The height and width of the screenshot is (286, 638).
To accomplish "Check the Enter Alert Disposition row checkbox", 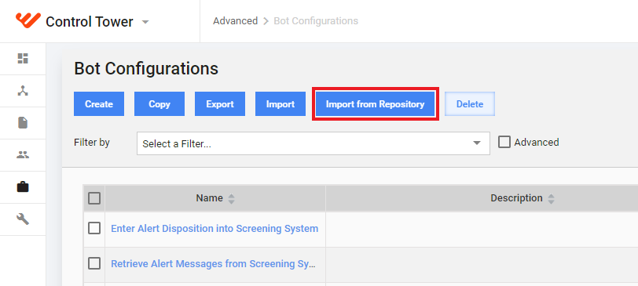I will 94,228.
